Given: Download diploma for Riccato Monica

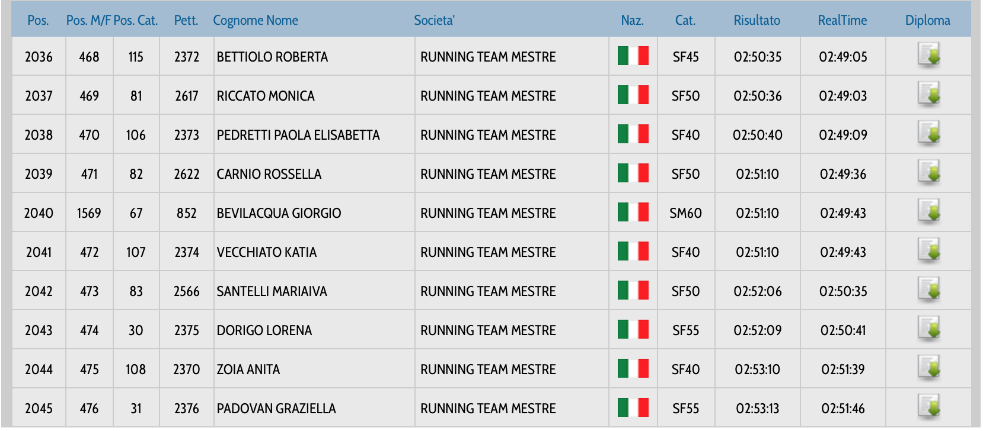Looking at the screenshot, I should click(928, 95).
